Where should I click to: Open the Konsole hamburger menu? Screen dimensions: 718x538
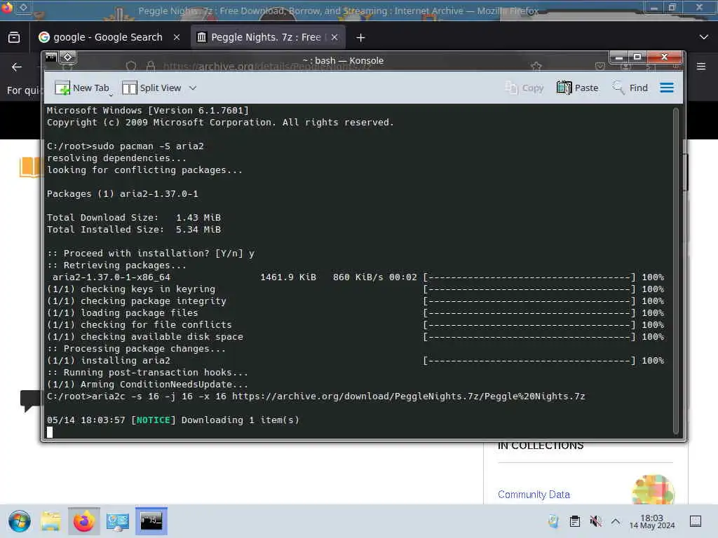pos(667,88)
